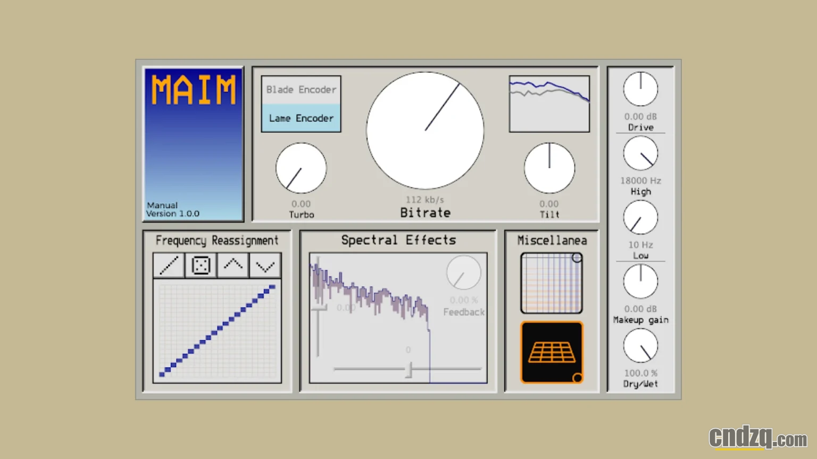Screen dimensions: 817x459
Task: Click the 0.00 Tilt value
Action: coord(549,204)
